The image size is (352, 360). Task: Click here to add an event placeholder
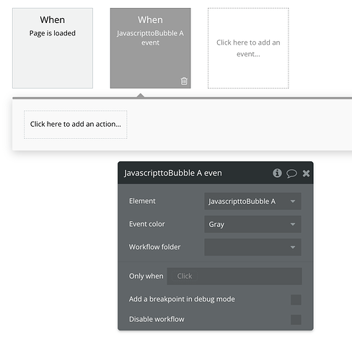pos(248,48)
